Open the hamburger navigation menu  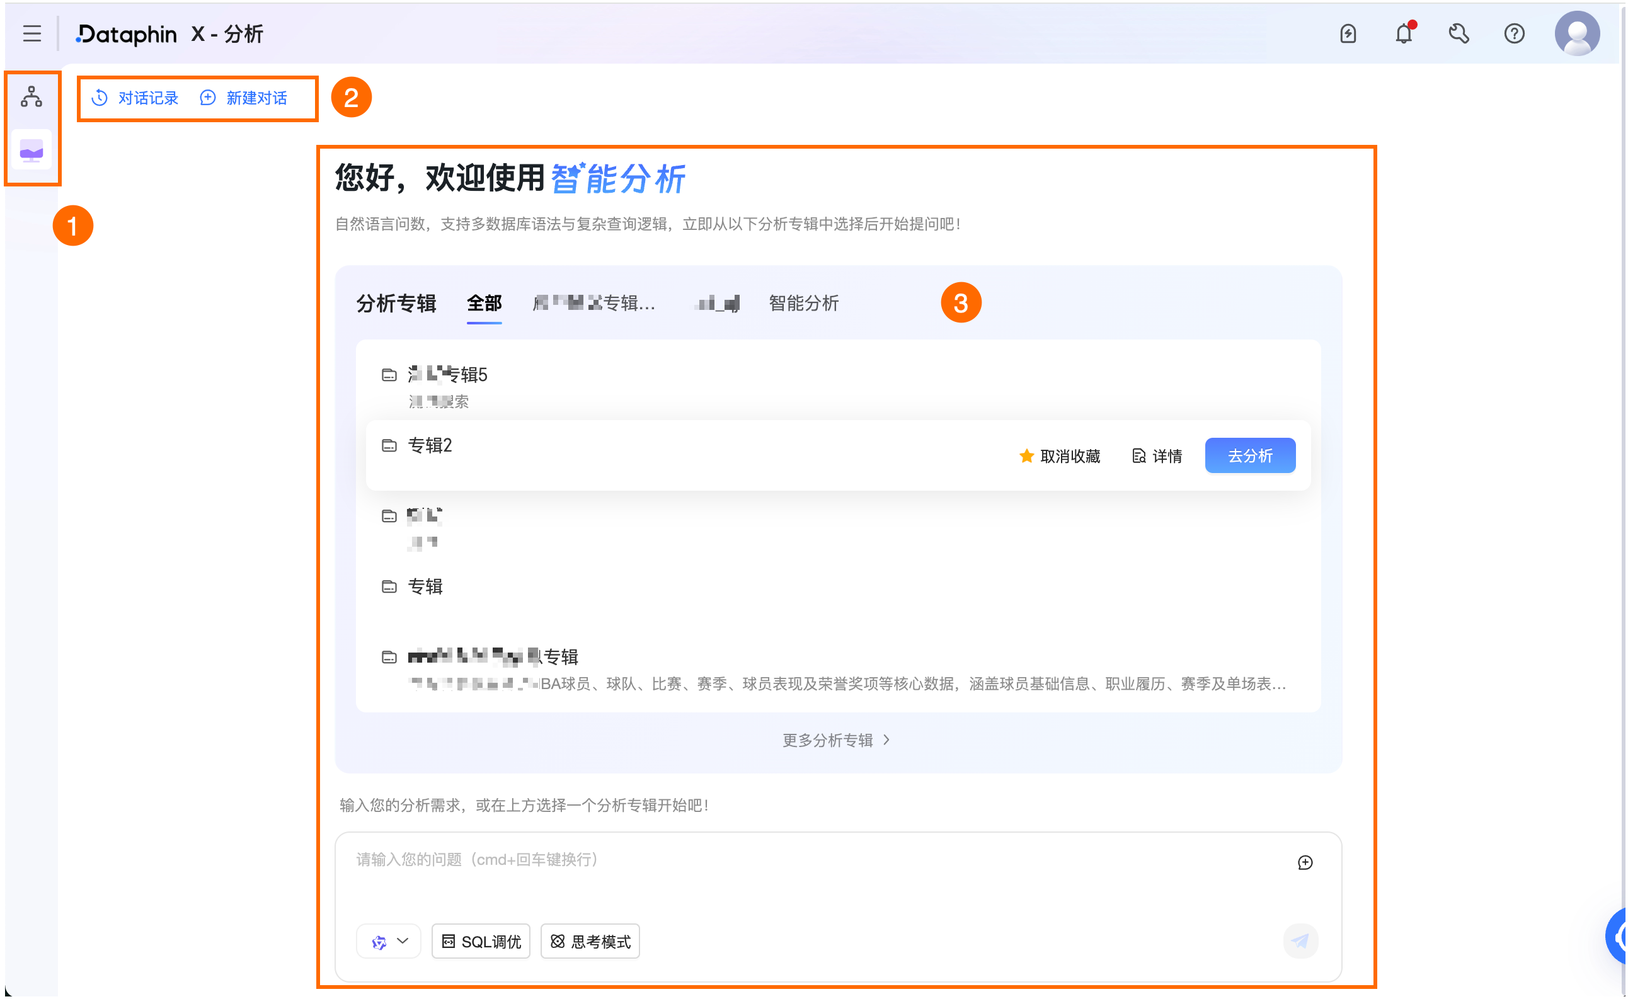point(32,33)
